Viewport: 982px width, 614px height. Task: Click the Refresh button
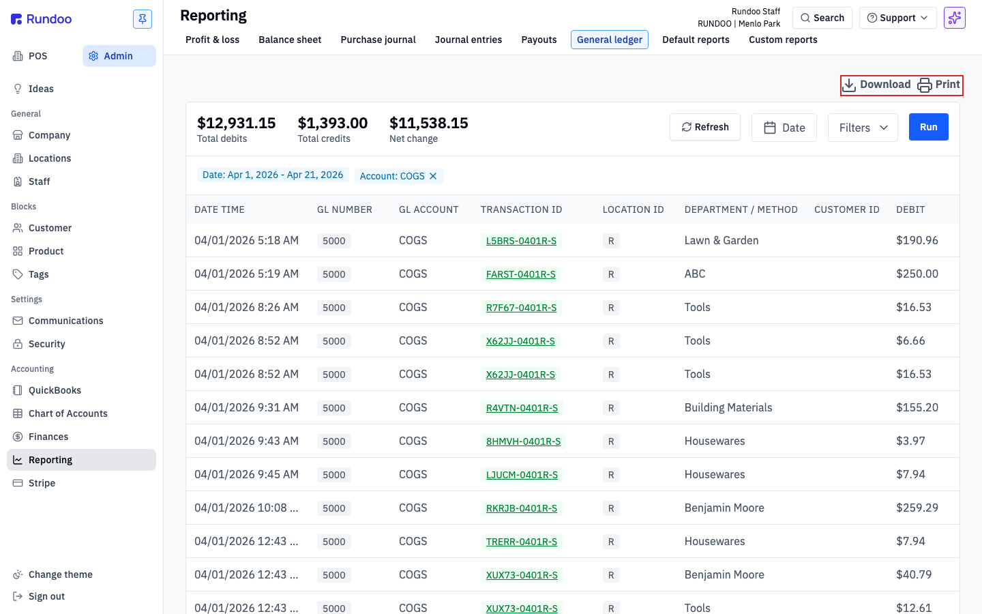(705, 127)
